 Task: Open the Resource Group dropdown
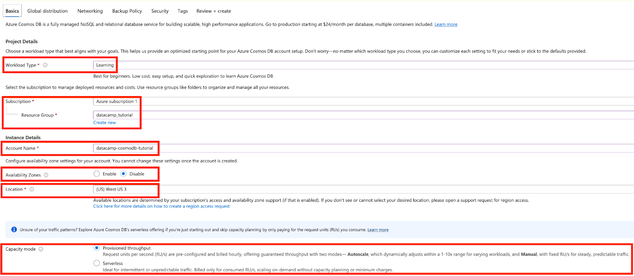pos(363,115)
